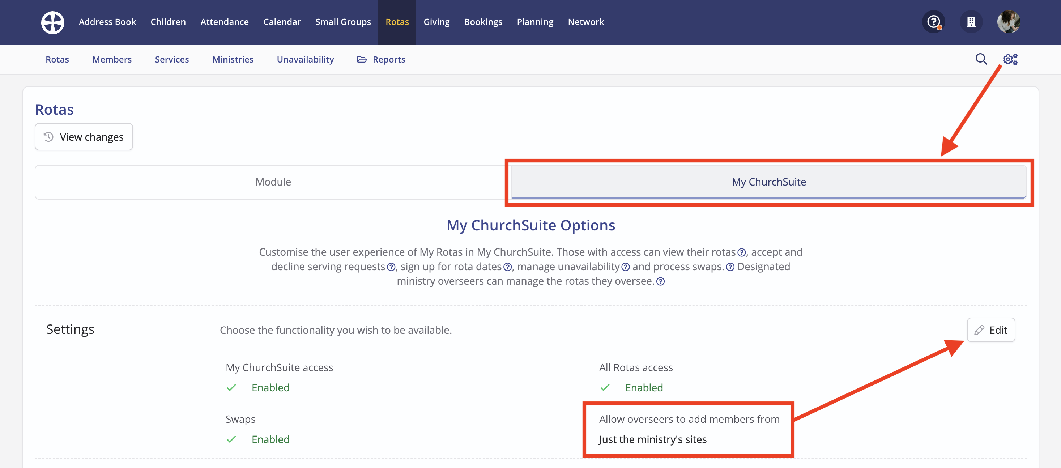1061x468 pixels.
Task: Click the Settings section heading
Action: pyautogui.click(x=70, y=329)
